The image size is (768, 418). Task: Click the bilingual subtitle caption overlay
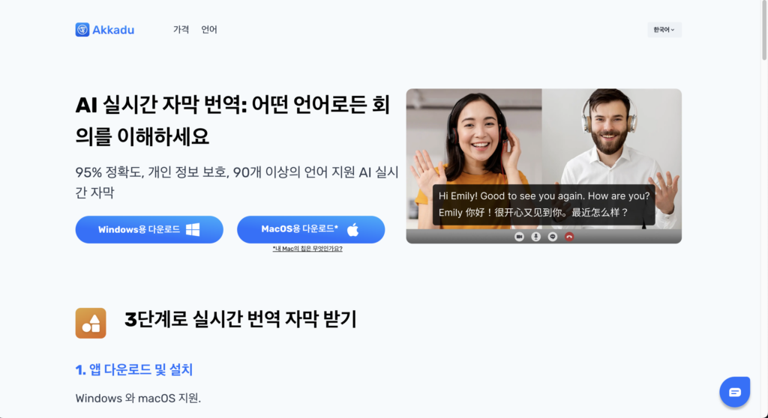[x=544, y=205]
